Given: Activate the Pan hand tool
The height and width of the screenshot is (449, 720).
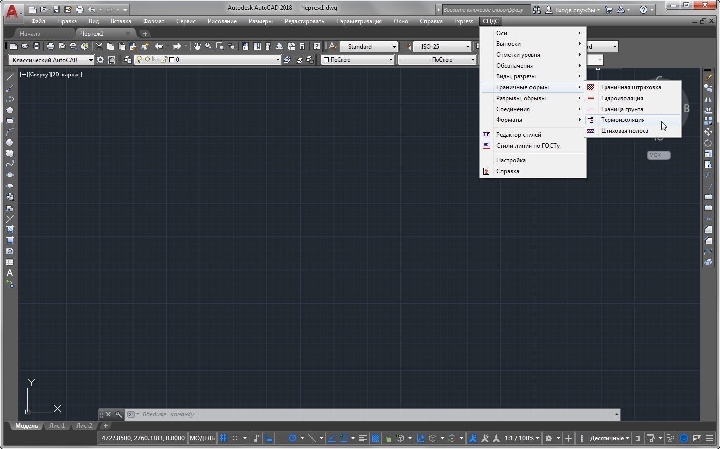Looking at the screenshot, I should point(197,46).
